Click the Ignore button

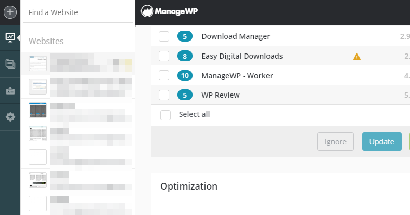(335, 141)
